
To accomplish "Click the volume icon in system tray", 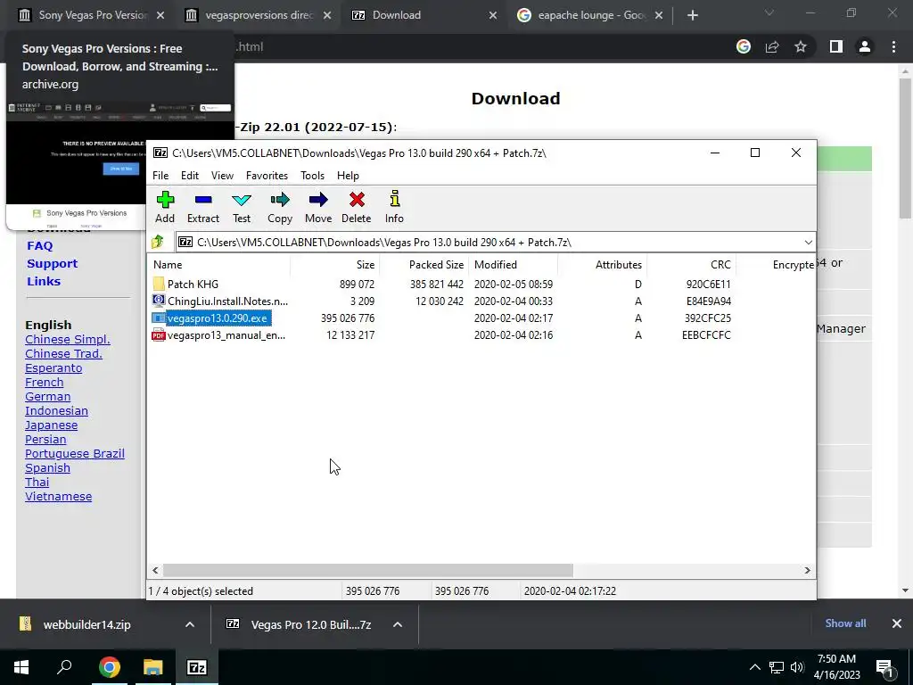I will click(x=797, y=667).
